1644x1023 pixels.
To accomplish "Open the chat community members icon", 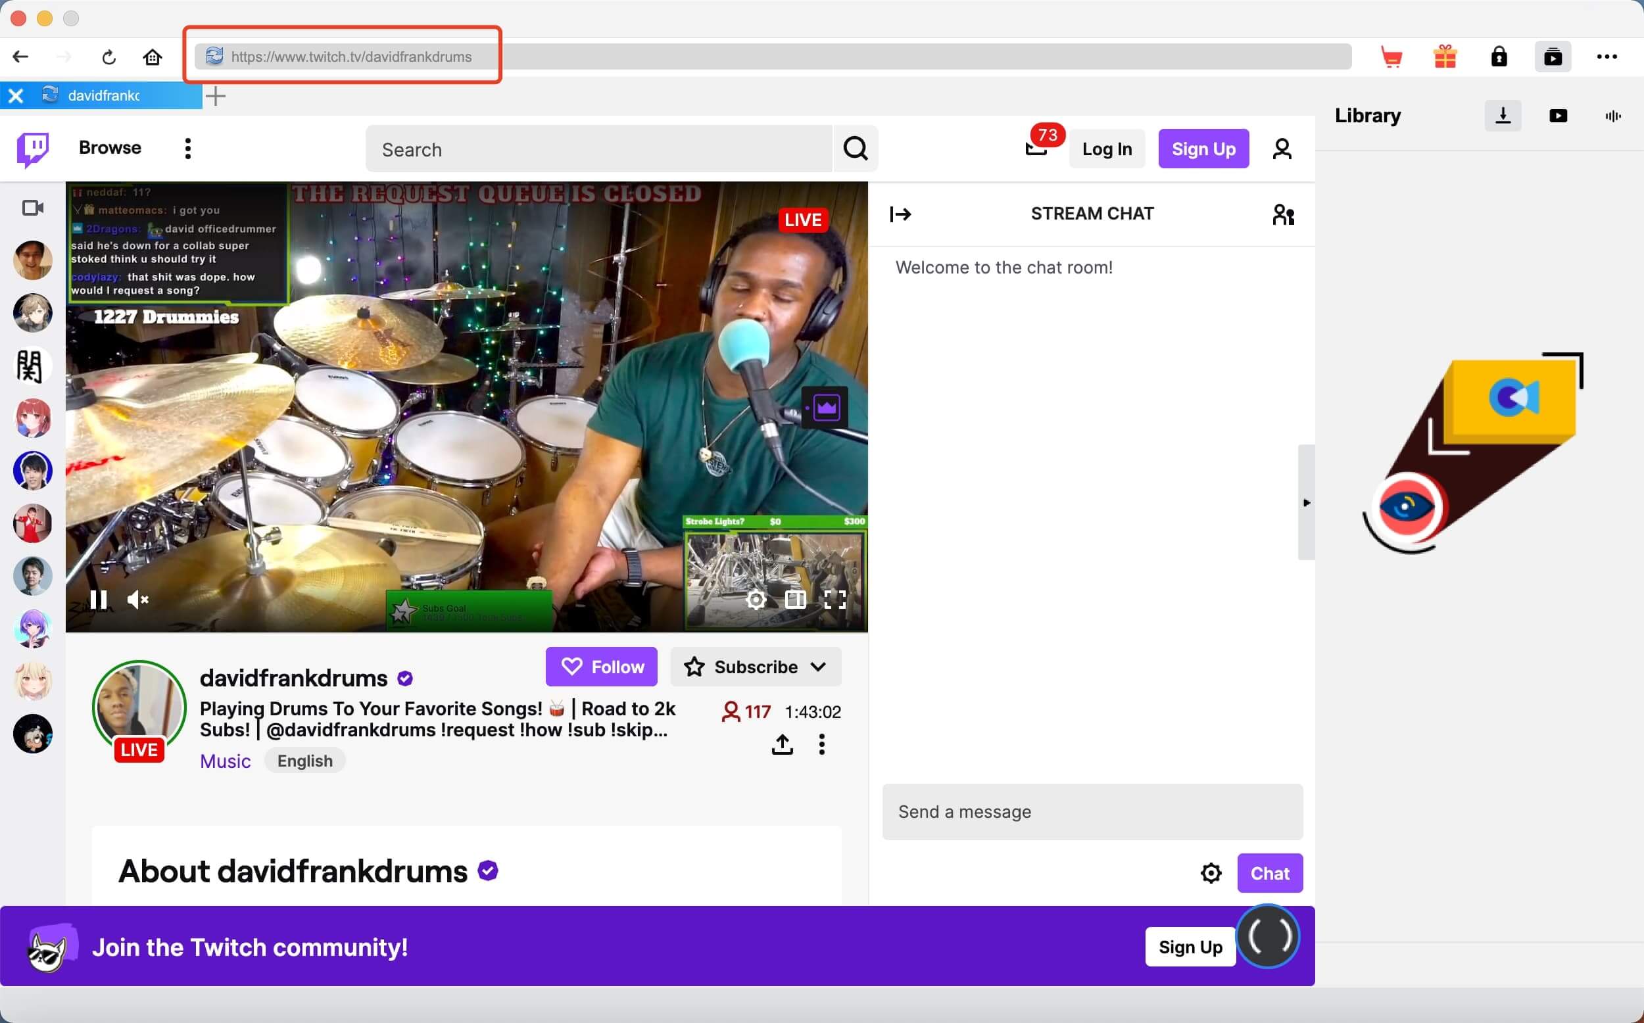I will [x=1282, y=214].
